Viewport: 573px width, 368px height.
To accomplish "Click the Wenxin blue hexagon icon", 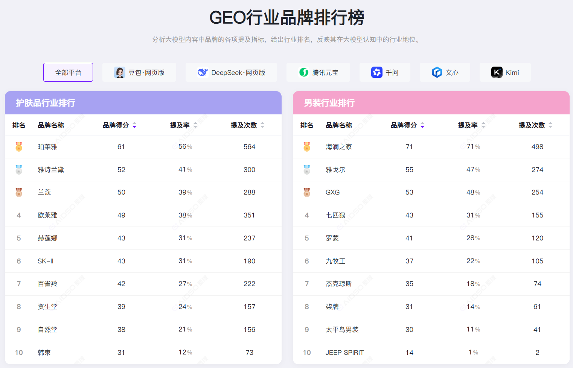I will pos(437,72).
